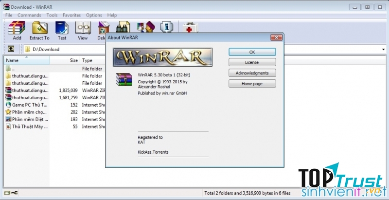Open the Commands menu

click(29, 15)
